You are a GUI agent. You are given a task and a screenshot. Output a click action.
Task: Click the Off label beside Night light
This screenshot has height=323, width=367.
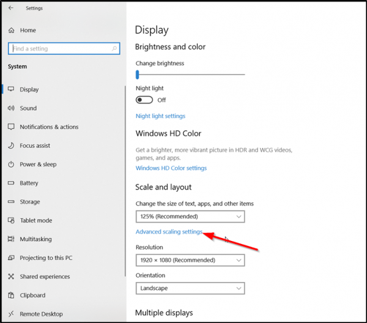[x=161, y=100]
